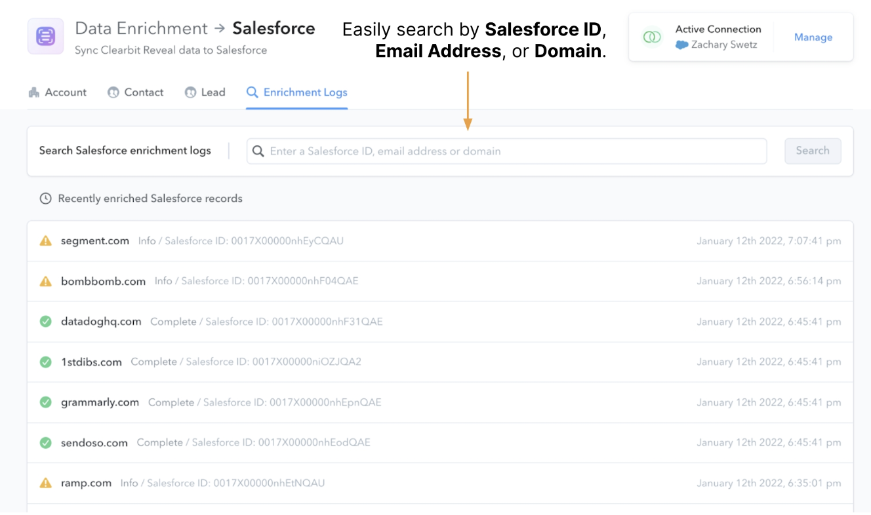
Task: Click the clock icon beside Recently enriched
Action: pyautogui.click(x=45, y=199)
